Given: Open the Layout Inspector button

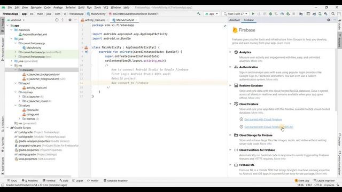Looking at the screenshot, I should pyautogui.click(x=324, y=181).
